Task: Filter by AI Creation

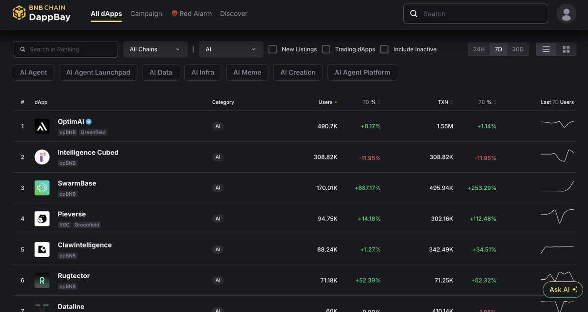Action: point(298,72)
